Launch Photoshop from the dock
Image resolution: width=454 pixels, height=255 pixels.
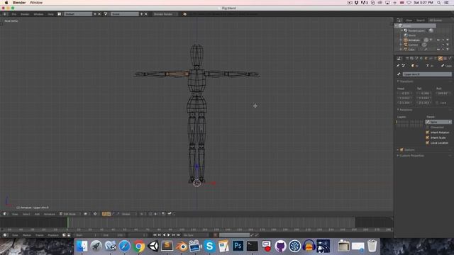pyautogui.click(x=238, y=246)
